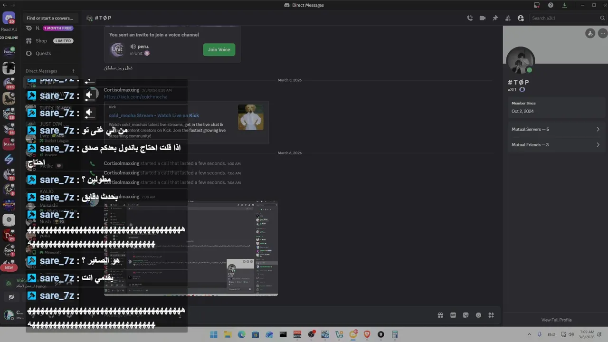Start a voice call with # T Ø P
Screen dimensions: 608x342
tap(470, 18)
